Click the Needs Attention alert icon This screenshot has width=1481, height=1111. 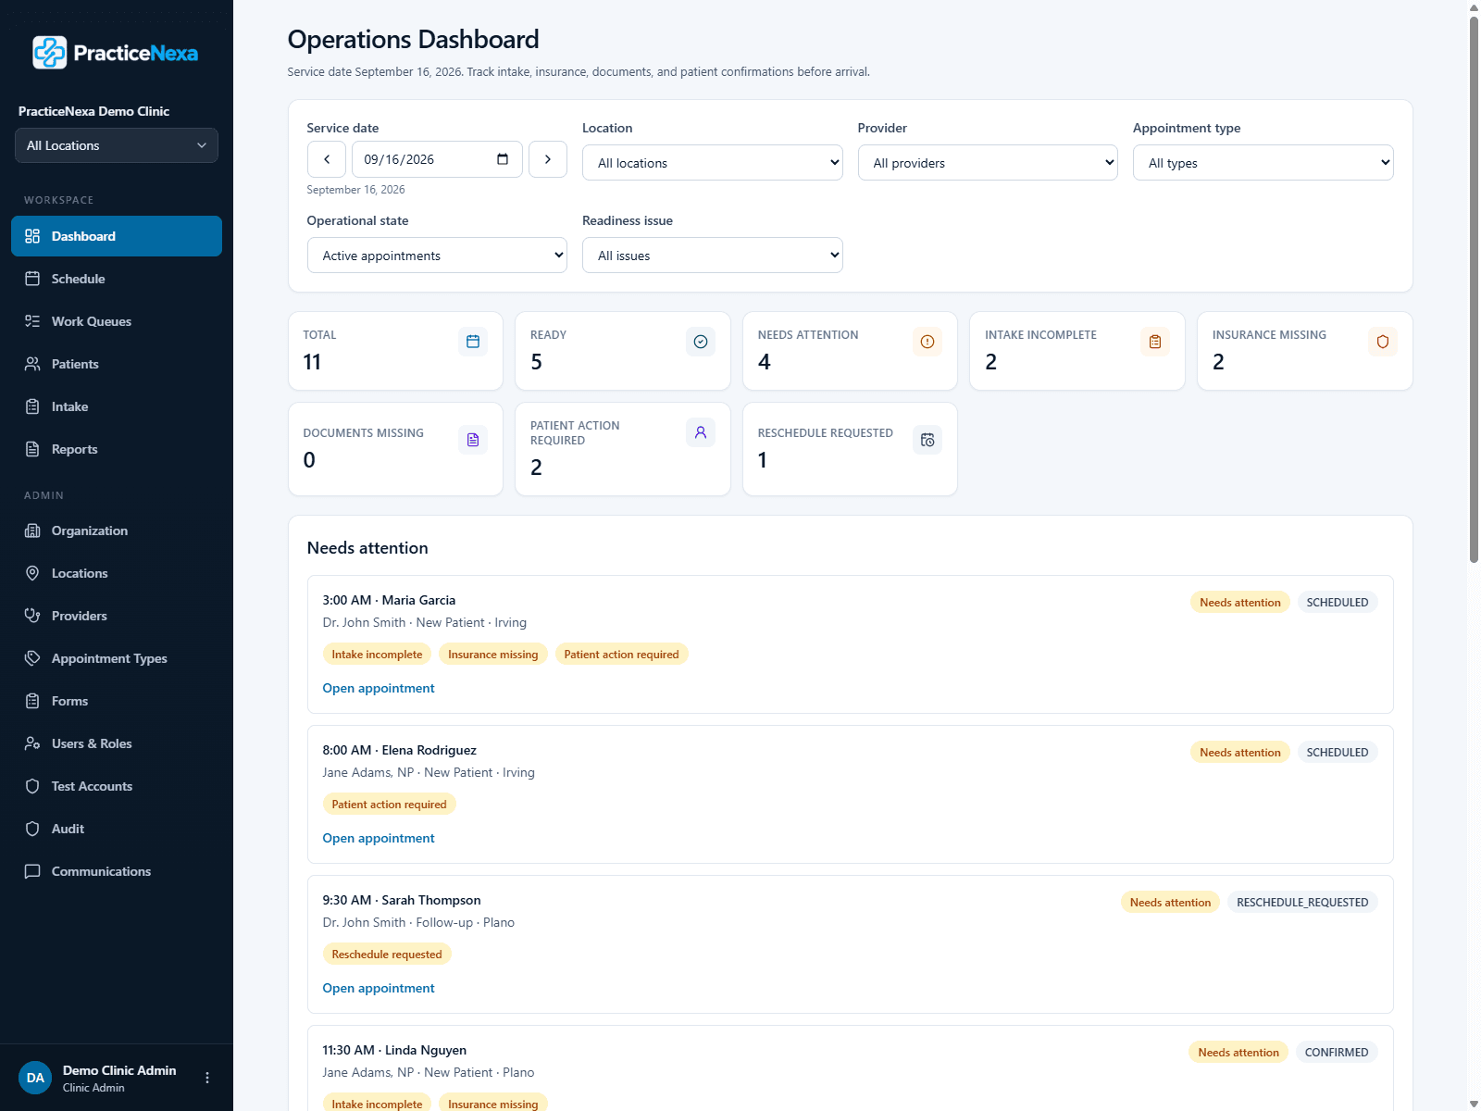pos(927,342)
